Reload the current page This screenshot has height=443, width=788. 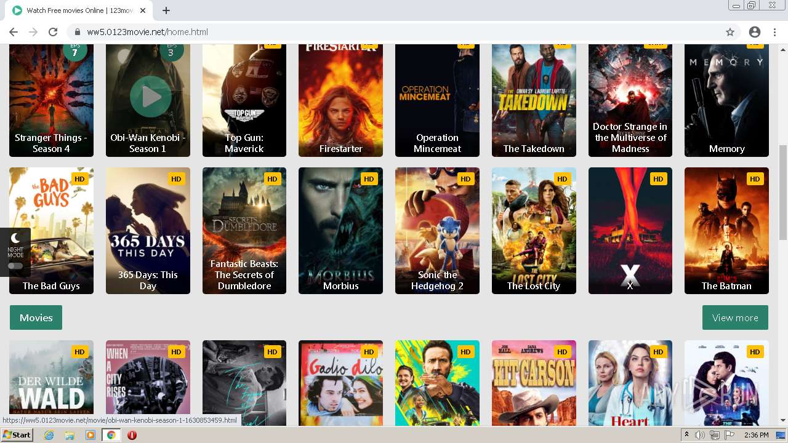(x=53, y=32)
